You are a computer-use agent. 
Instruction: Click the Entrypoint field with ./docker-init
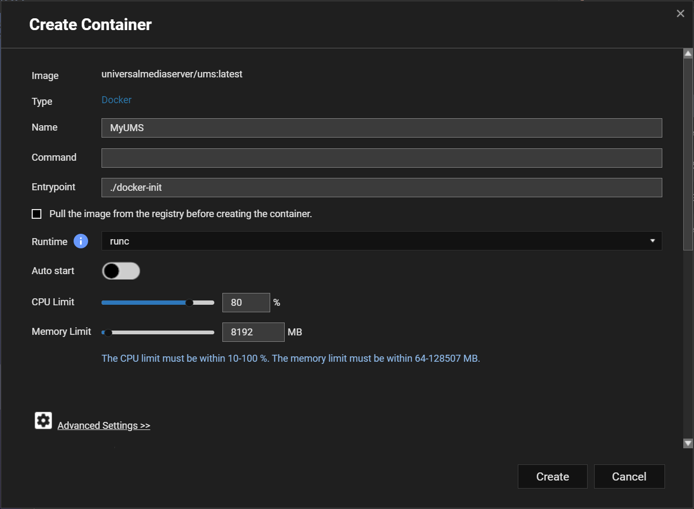381,188
